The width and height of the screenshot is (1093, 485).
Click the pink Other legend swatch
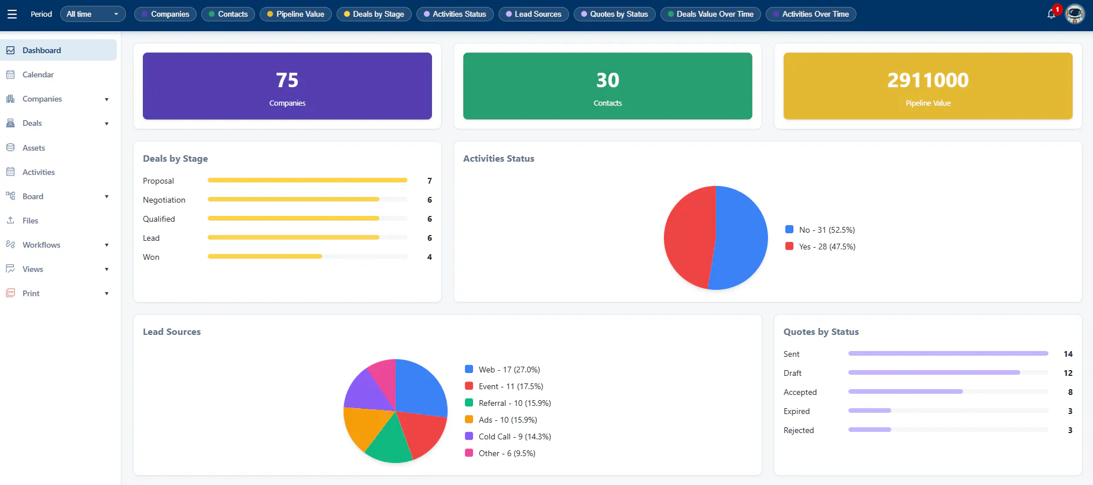click(x=469, y=453)
